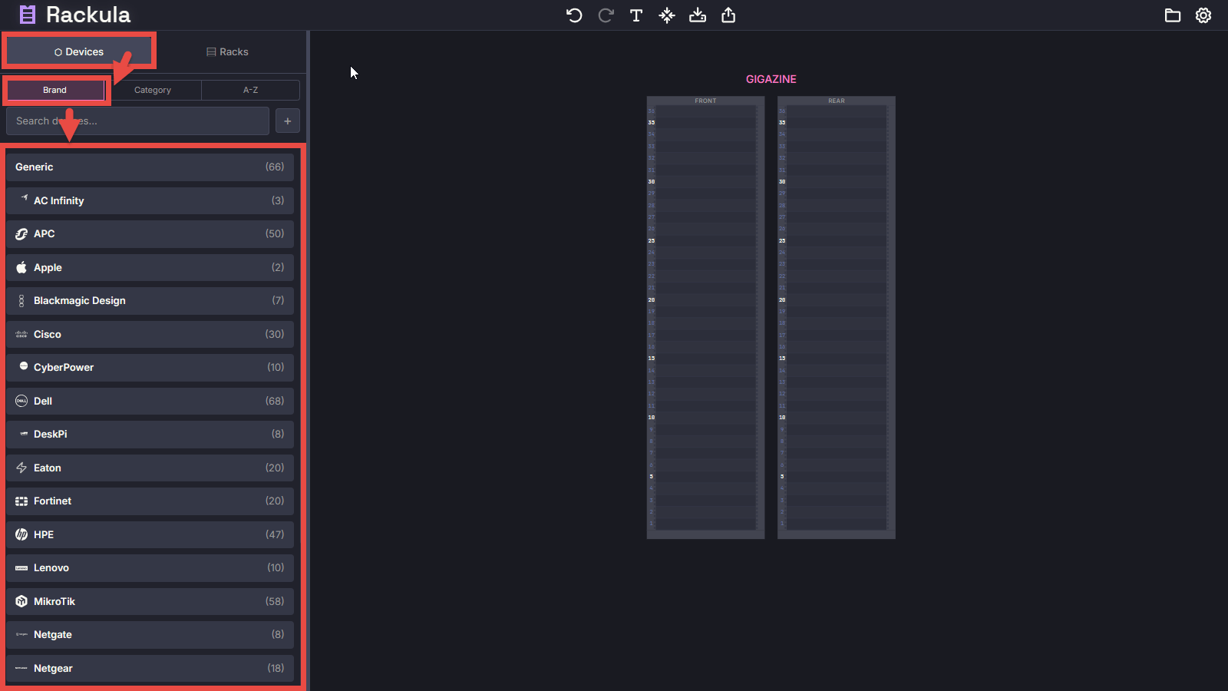Expand the Generic brand group
This screenshot has height=691, width=1228.
coord(150,167)
